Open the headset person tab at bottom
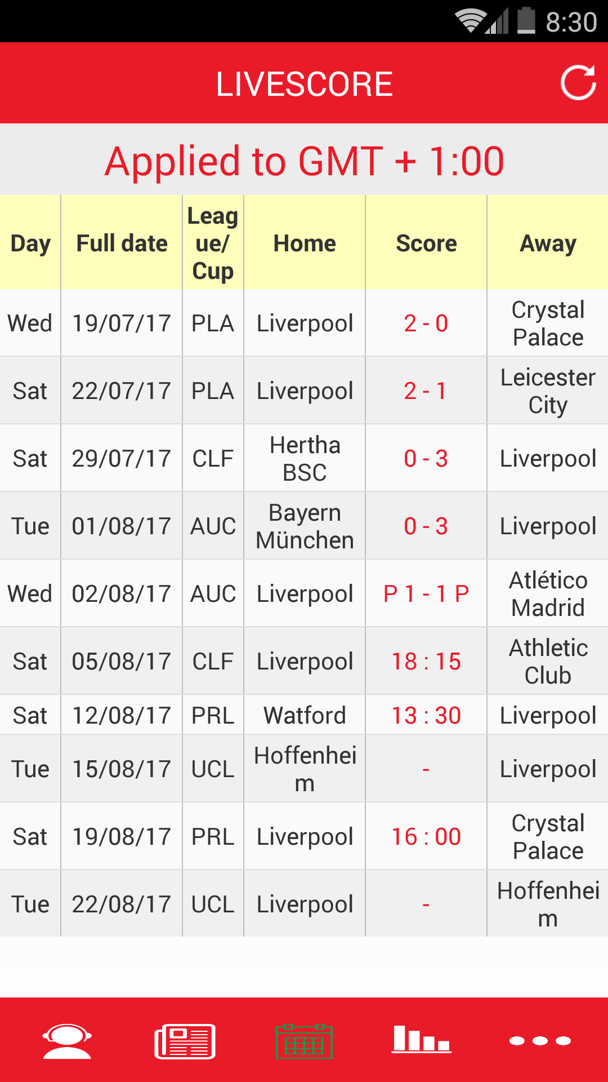608x1082 pixels. click(67, 1041)
